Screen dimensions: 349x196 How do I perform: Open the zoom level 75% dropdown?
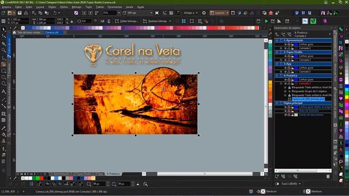pyautogui.click(x=119, y=13)
